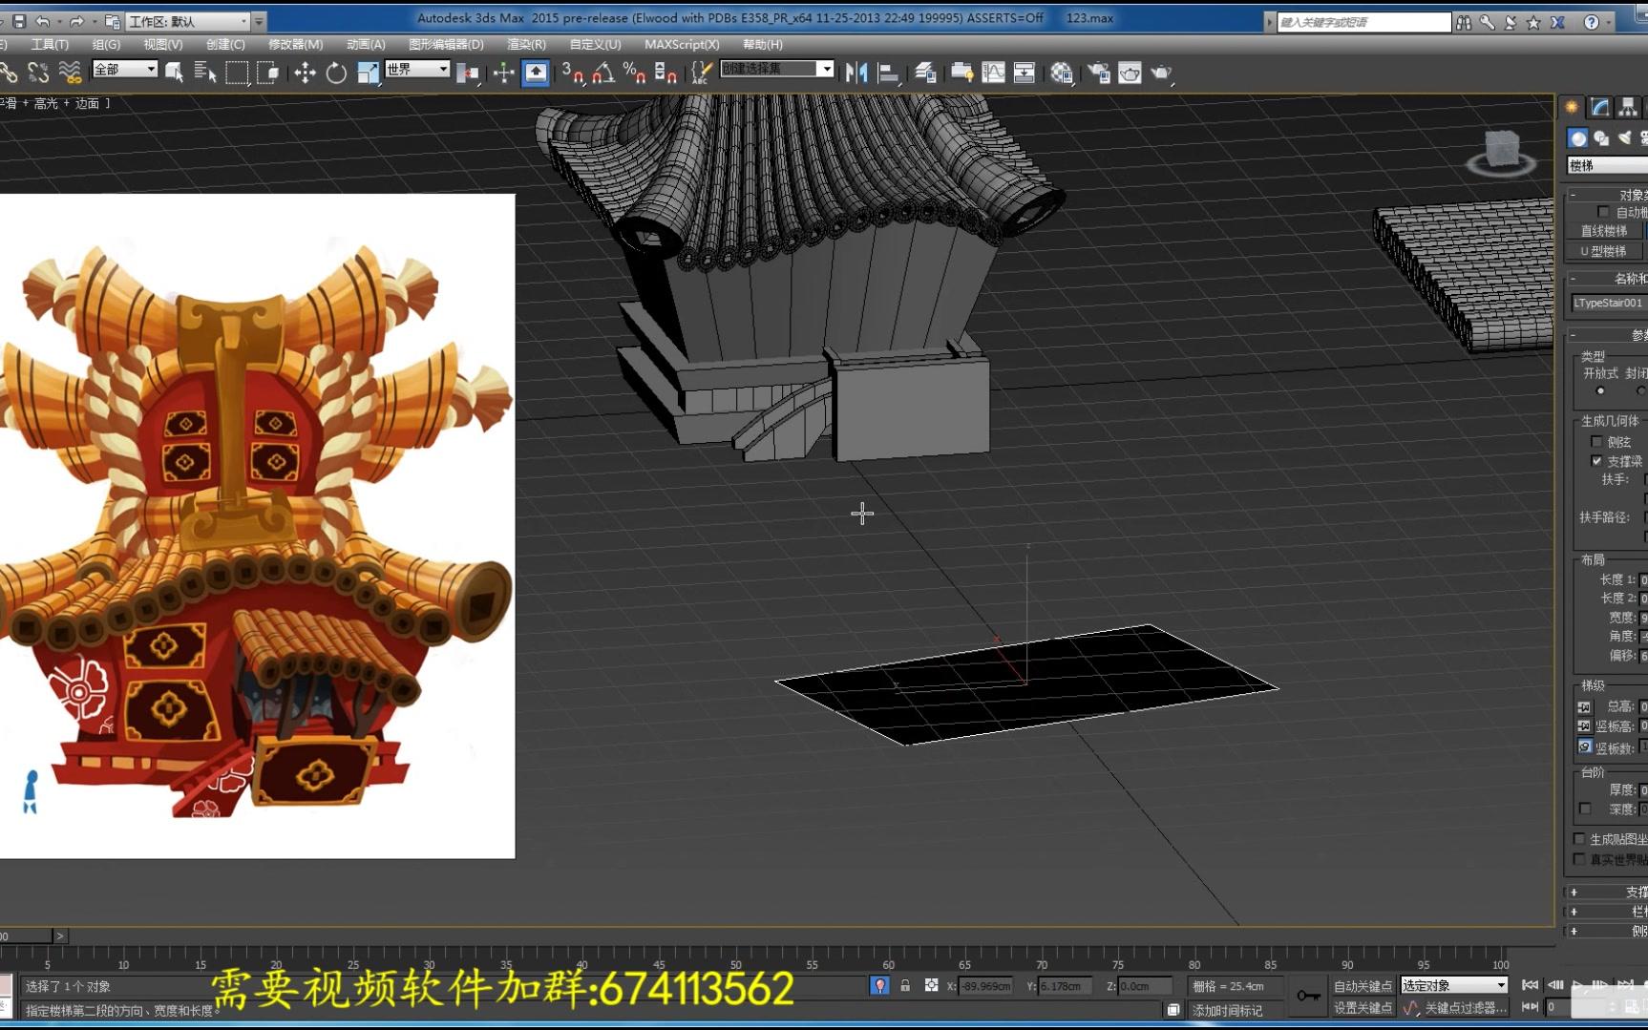Select the 开放式 stair type radio button

coord(1600,390)
